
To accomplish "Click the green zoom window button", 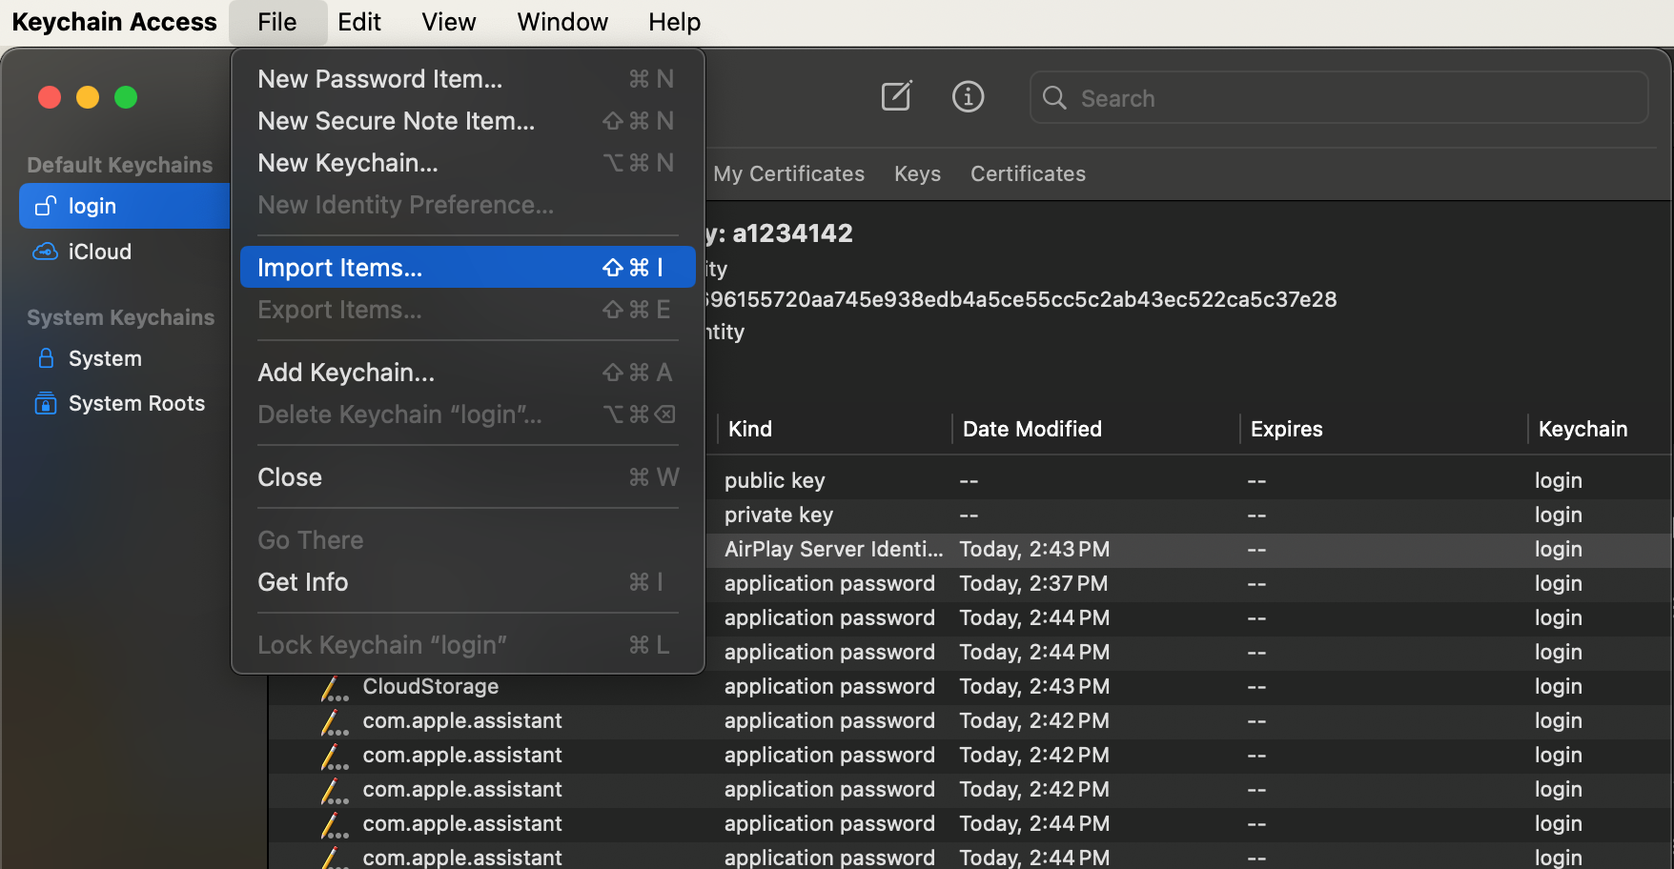I will tap(126, 97).
